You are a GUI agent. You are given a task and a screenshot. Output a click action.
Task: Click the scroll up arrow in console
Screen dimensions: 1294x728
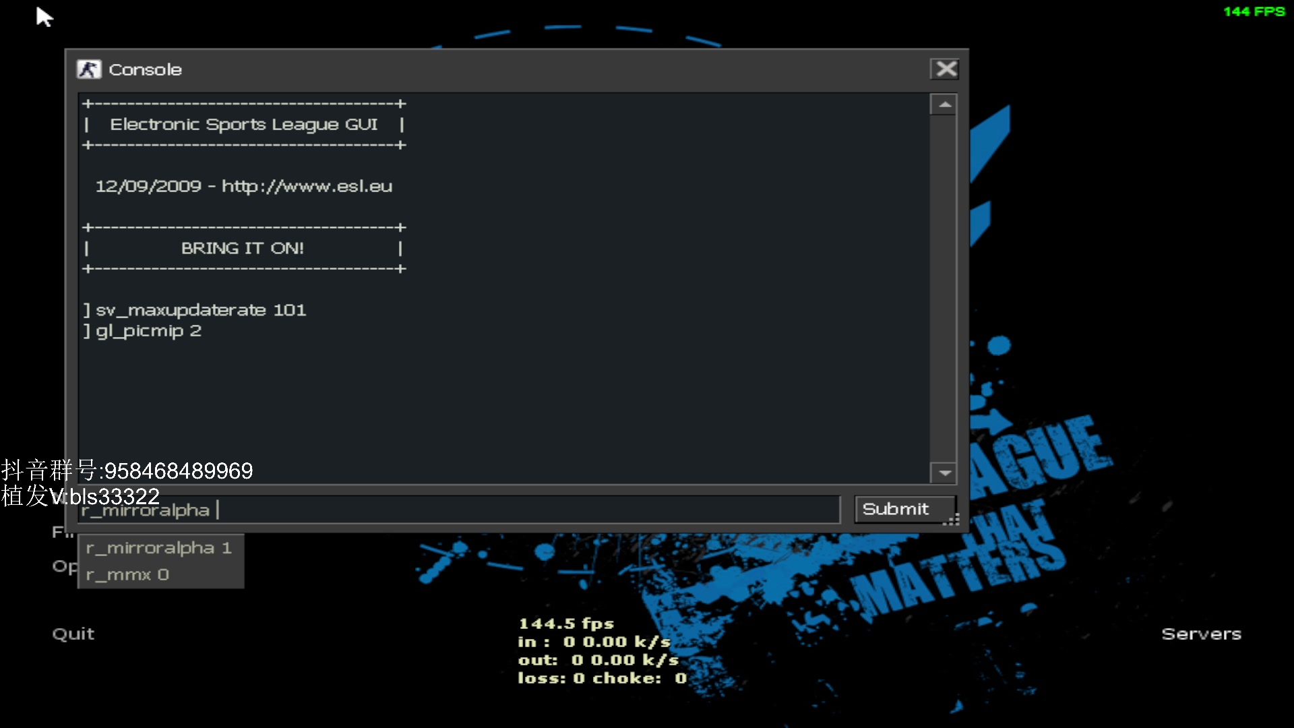945,105
